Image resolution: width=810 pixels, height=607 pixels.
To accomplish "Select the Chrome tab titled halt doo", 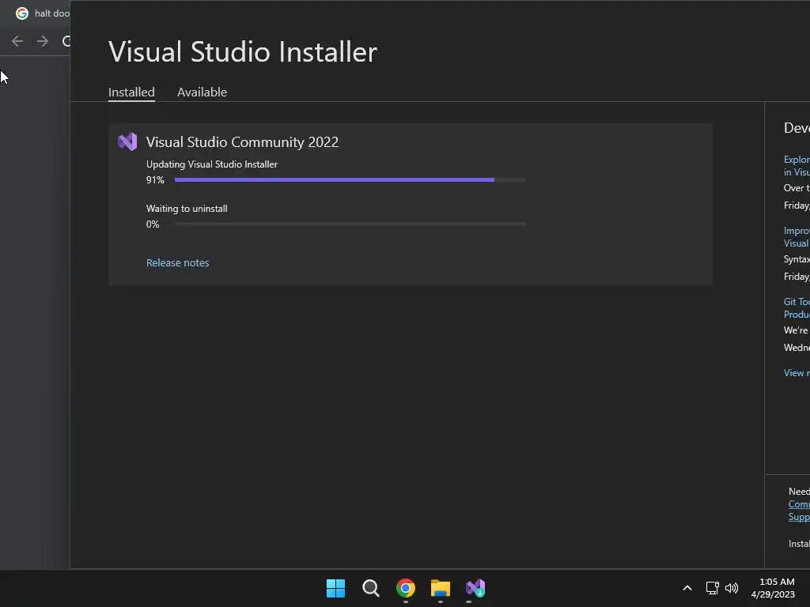I will click(41, 13).
